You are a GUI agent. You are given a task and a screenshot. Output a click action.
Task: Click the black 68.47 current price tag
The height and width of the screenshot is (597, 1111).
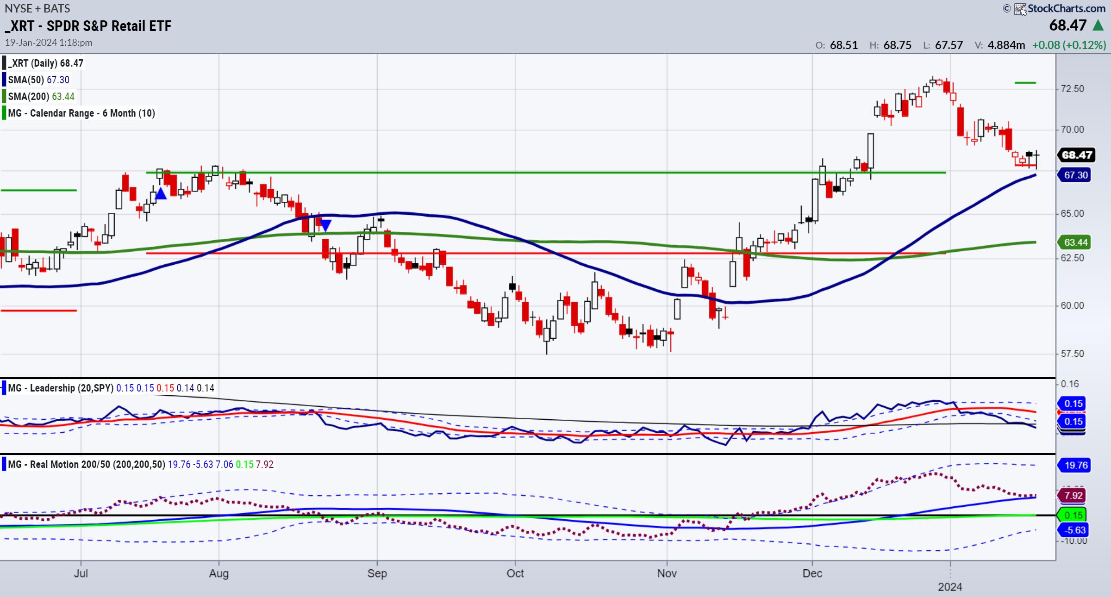pos(1076,155)
